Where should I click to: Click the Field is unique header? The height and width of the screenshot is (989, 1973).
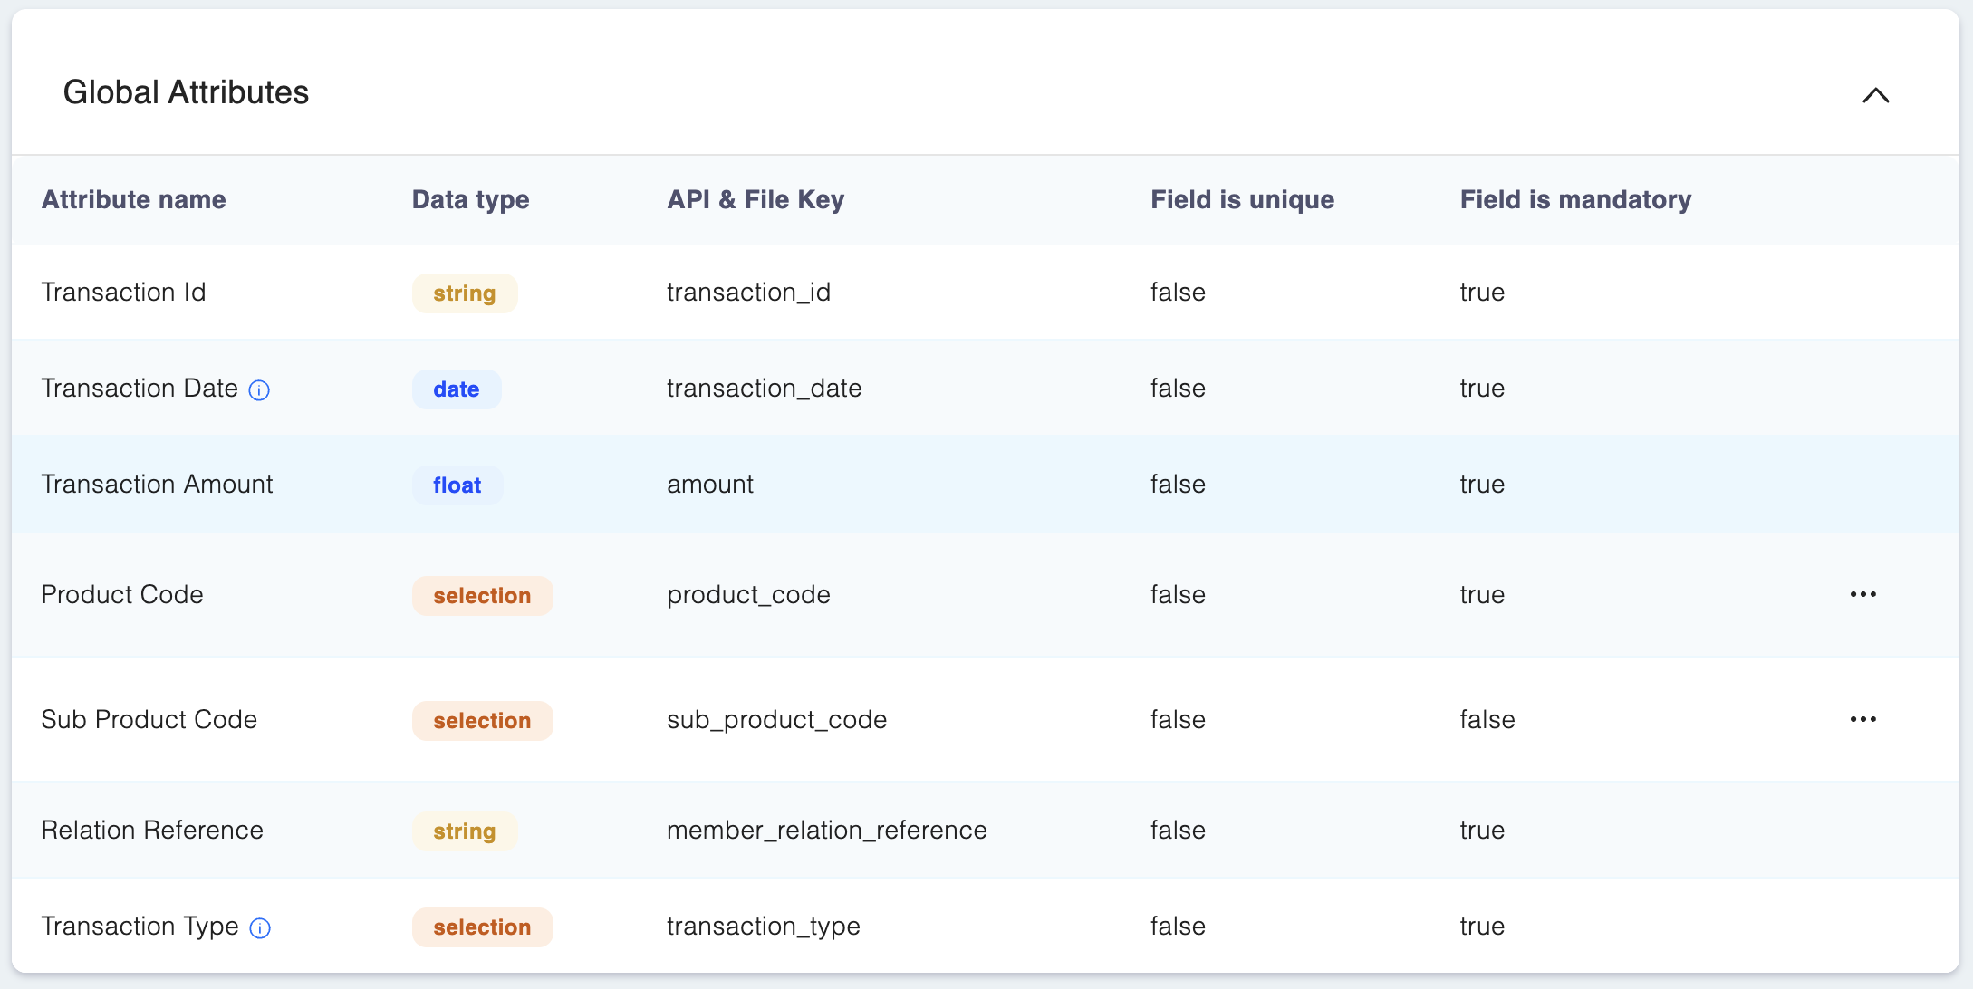(x=1242, y=199)
